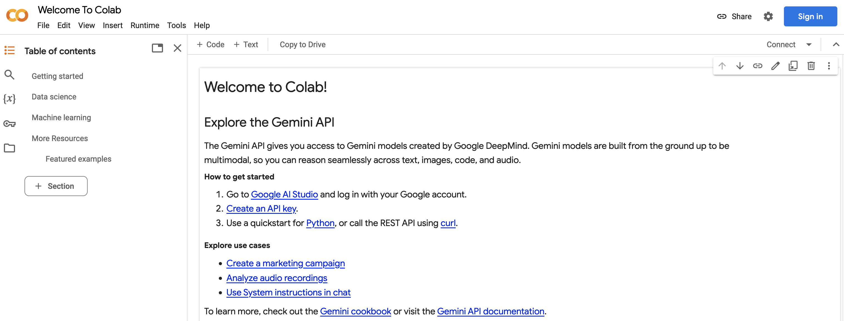The height and width of the screenshot is (321, 844).
Task: Open more cell actions menu
Action: coord(829,66)
